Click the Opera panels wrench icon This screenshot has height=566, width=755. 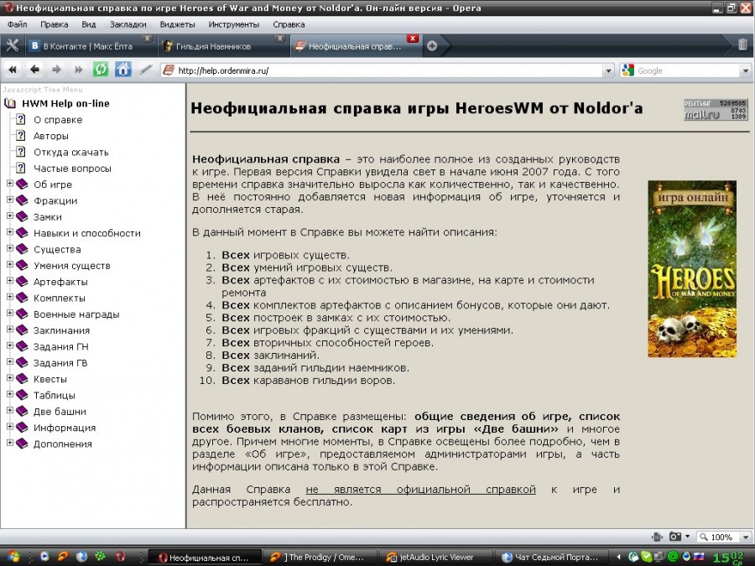point(13,46)
